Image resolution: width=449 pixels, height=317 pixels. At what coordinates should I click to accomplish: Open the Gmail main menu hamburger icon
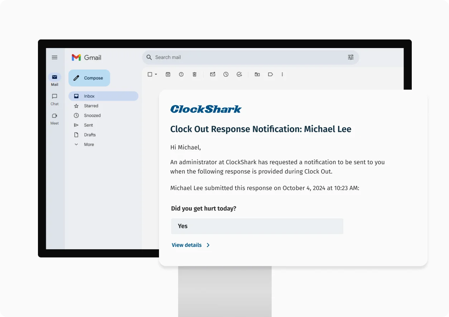click(x=54, y=57)
